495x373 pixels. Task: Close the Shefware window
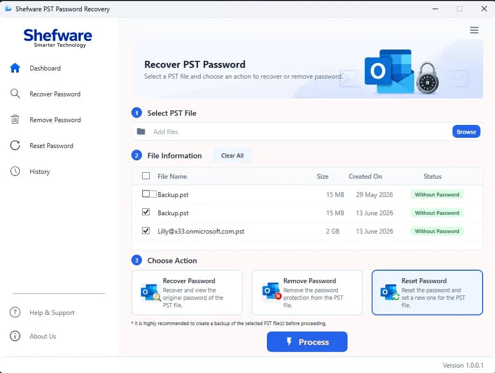tap(484, 9)
